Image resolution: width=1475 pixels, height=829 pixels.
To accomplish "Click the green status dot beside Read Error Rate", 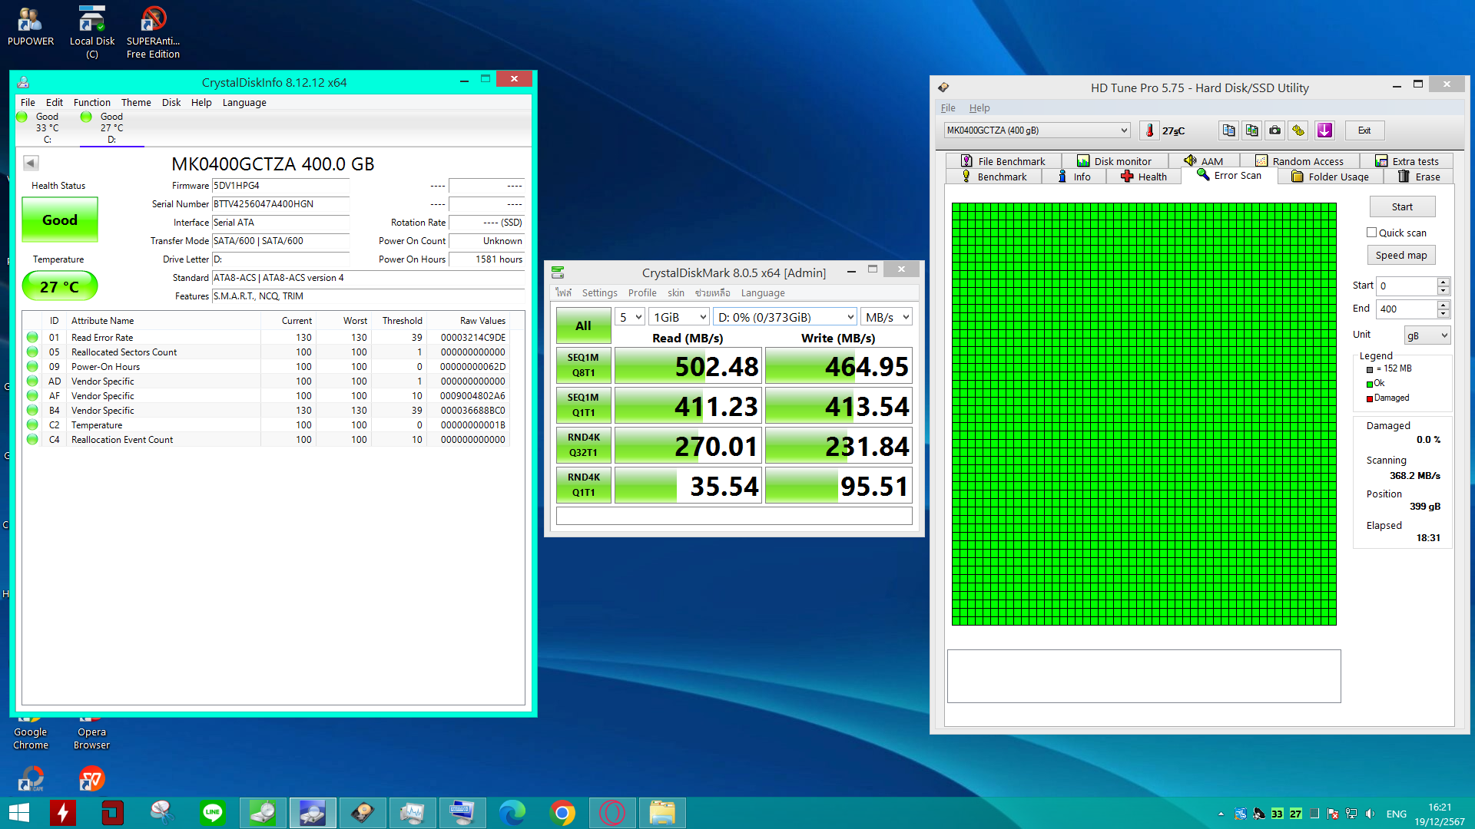I will (x=31, y=337).
